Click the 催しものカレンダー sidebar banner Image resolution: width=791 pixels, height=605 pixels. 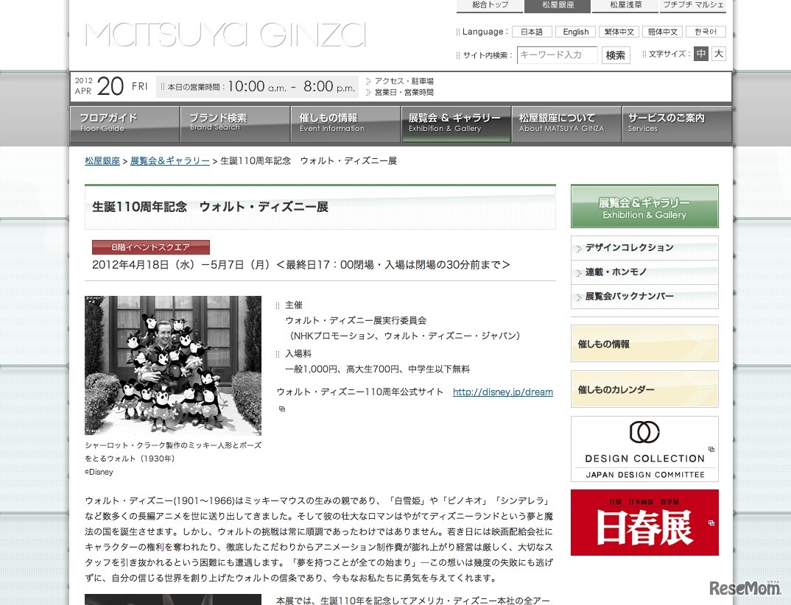644,389
